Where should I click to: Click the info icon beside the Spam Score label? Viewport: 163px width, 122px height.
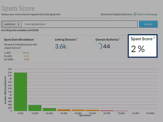[154, 37]
